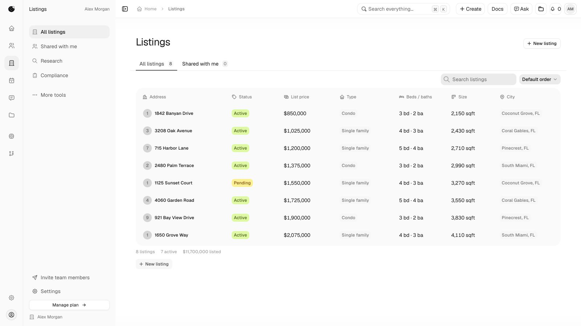The width and height of the screenshot is (581, 326).
Task: Open the folder icon in left rail
Action: (12, 115)
